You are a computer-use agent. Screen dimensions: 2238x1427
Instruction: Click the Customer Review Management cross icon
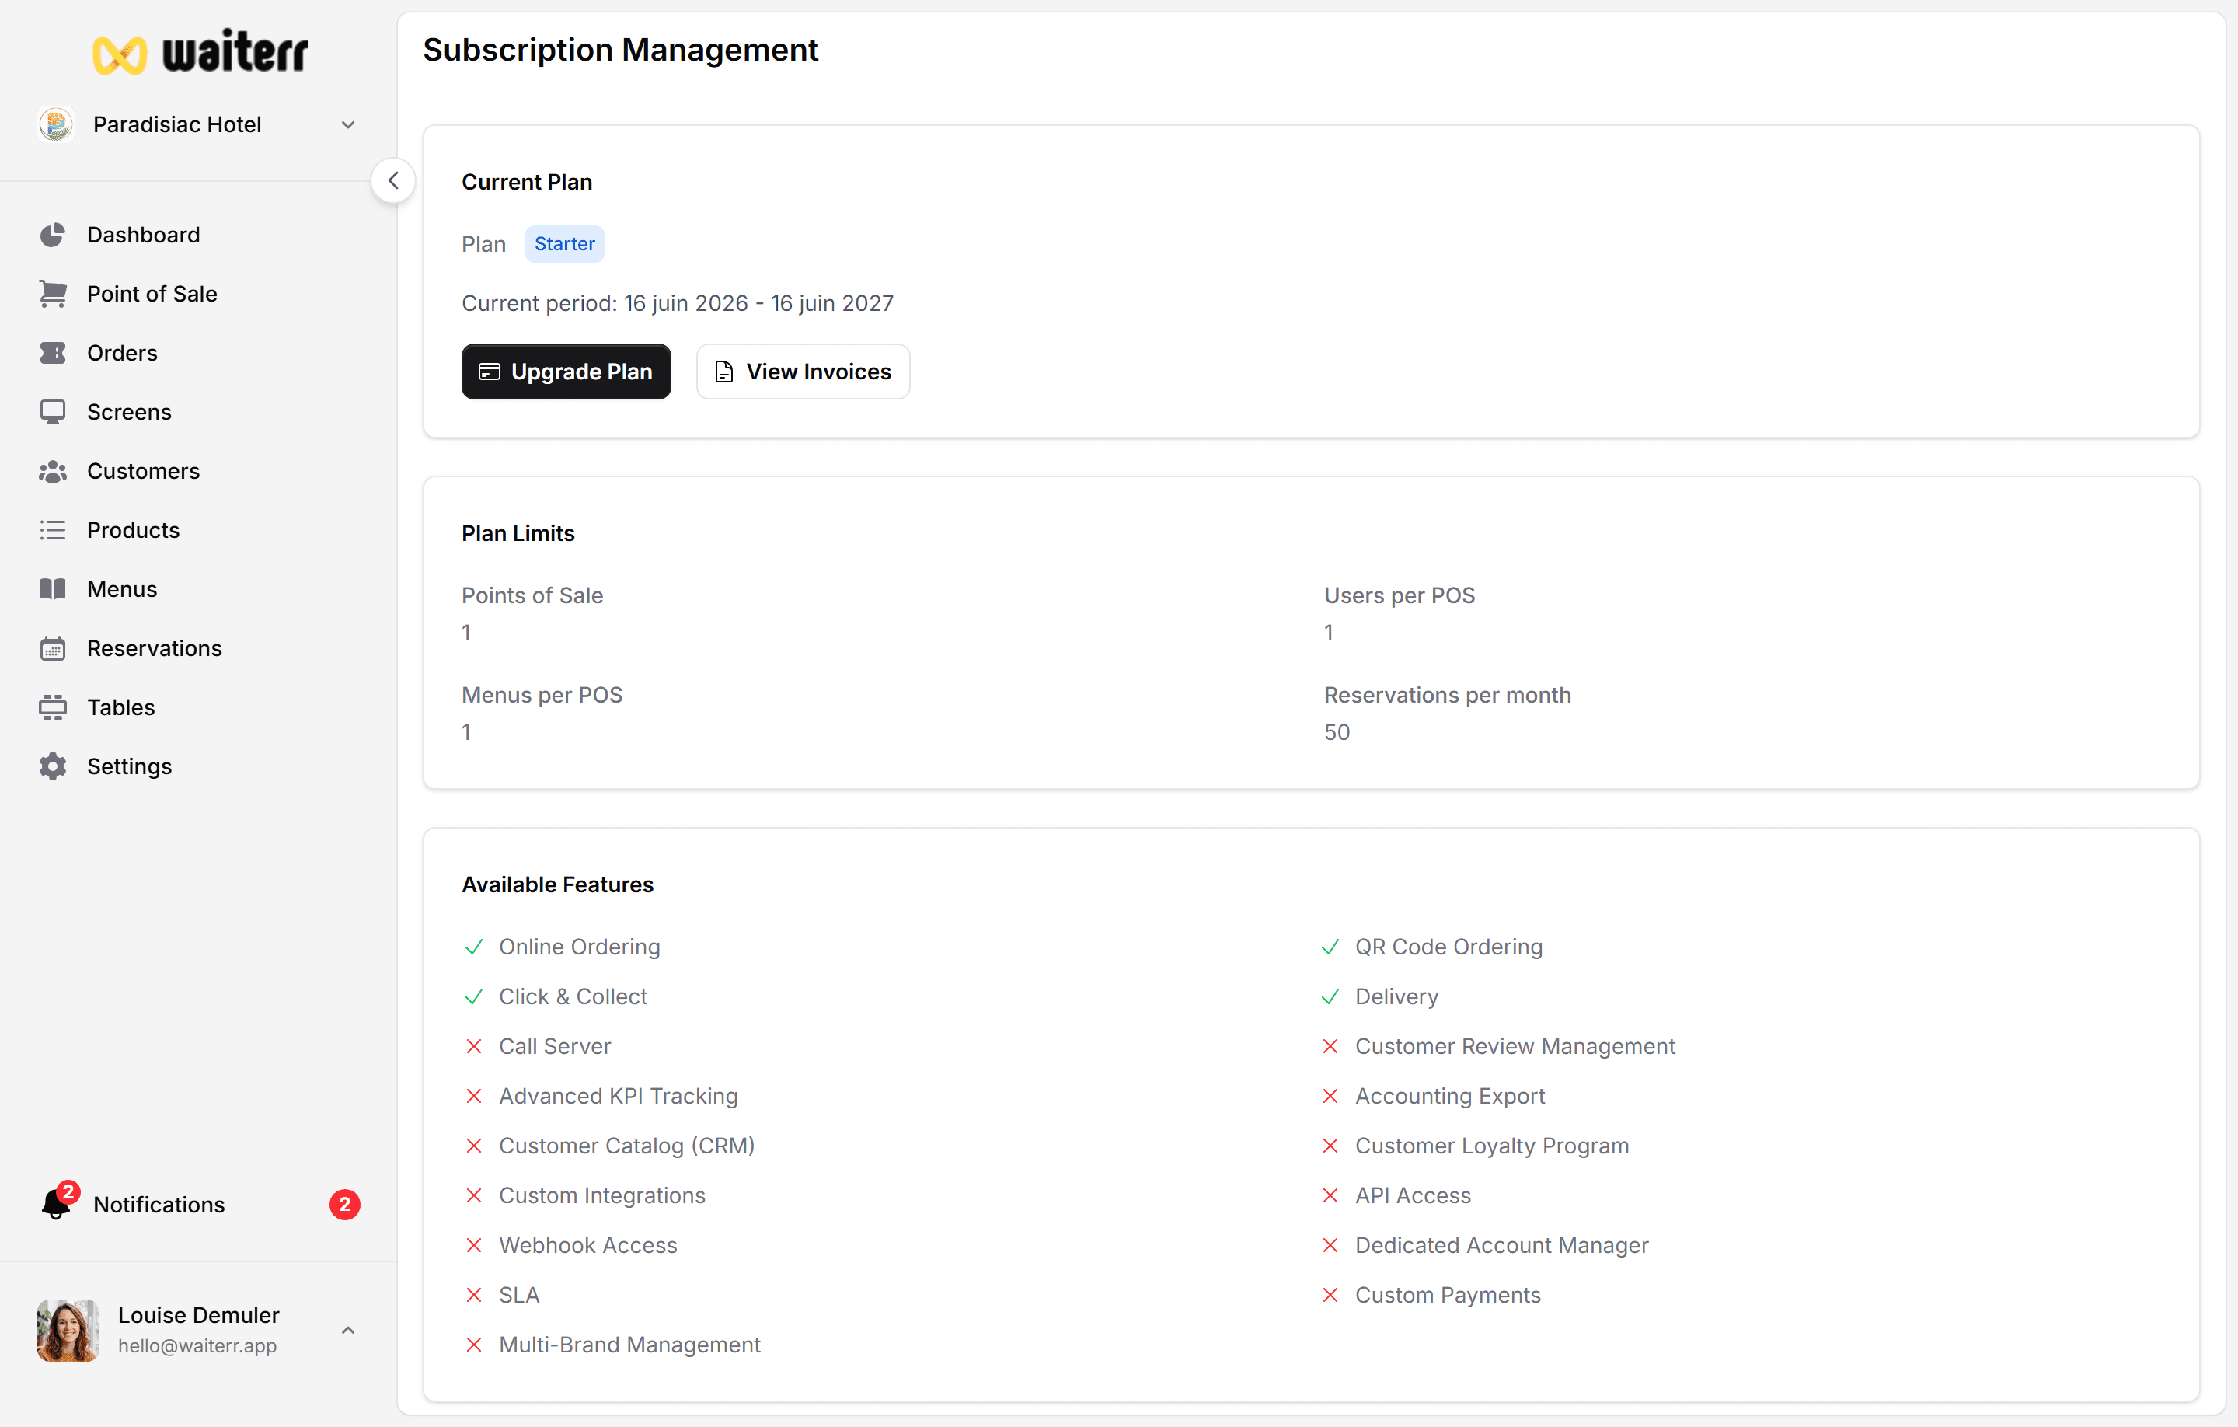pos(1330,1046)
